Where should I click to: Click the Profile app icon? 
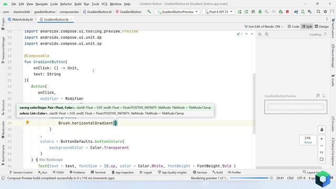click(x=274, y=12)
